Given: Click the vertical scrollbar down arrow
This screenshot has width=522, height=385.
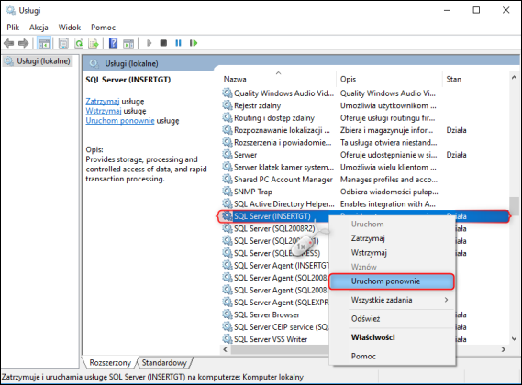Looking at the screenshot, I should (514, 339).
